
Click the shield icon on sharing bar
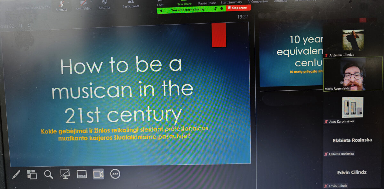coord(221,9)
